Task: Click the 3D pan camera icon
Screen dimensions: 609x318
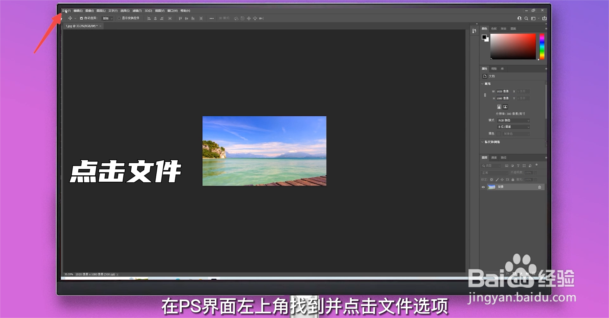Action: pyautogui.click(x=249, y=18)
